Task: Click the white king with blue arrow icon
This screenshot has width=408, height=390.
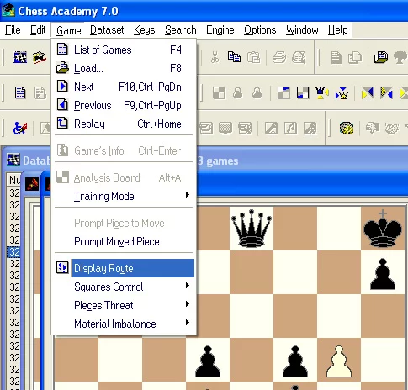Action: (x=342, y=93)
